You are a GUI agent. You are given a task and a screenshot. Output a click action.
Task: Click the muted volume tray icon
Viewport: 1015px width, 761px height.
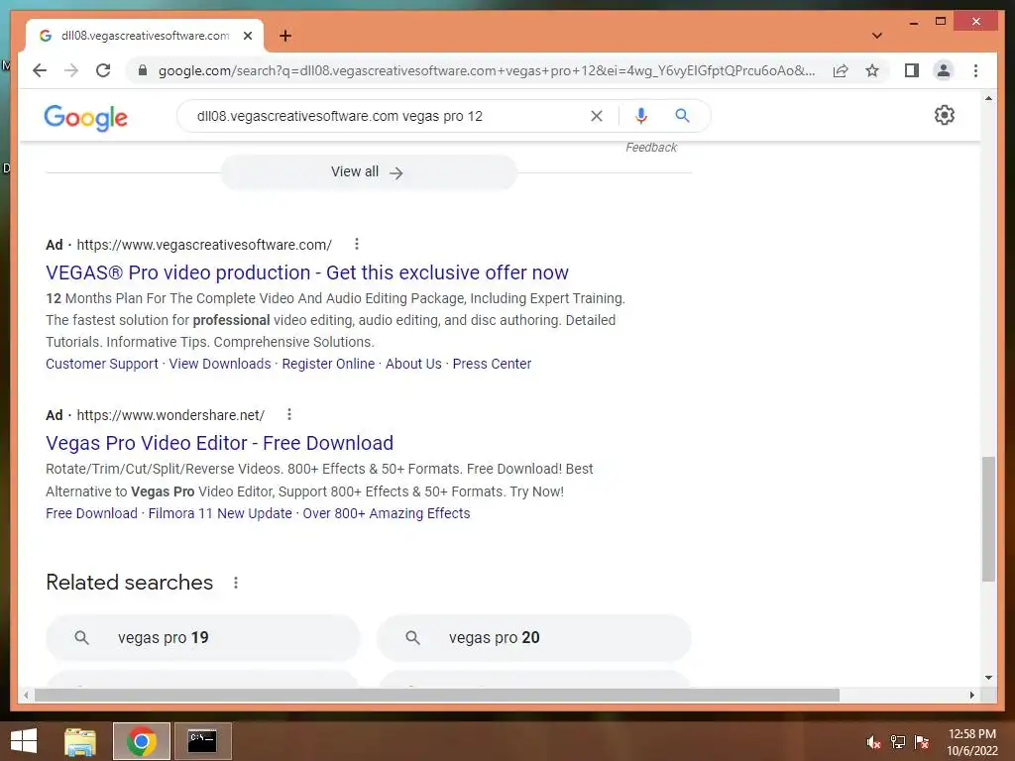[x=873, y=743]
